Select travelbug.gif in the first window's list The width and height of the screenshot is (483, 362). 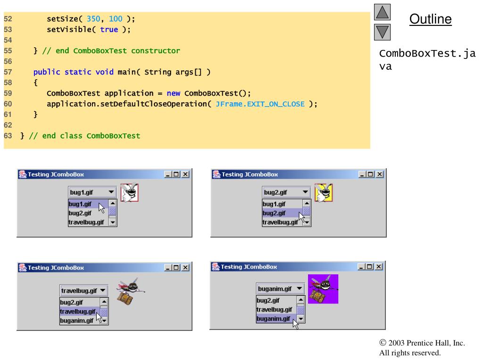pos(88,222)
